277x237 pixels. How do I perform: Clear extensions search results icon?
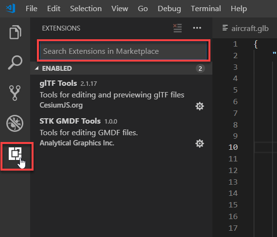point(177,28)
